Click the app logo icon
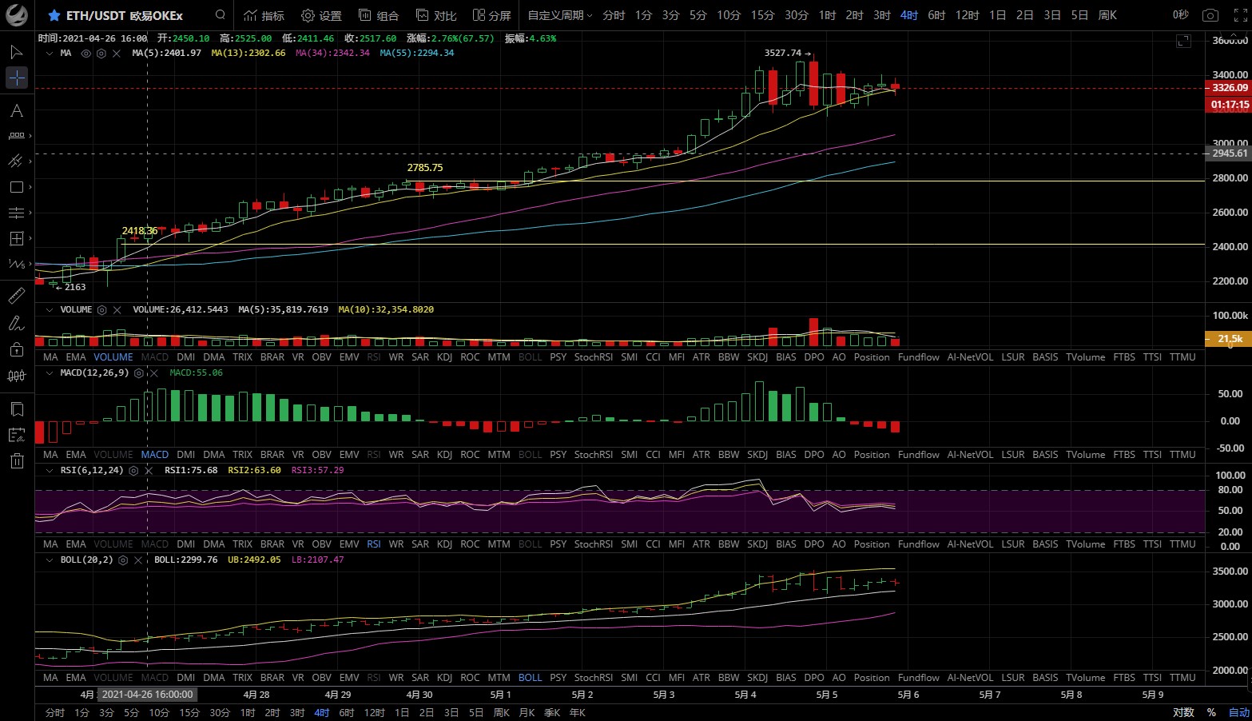Viewport: 1252px width, 721px height. (16, 15)
